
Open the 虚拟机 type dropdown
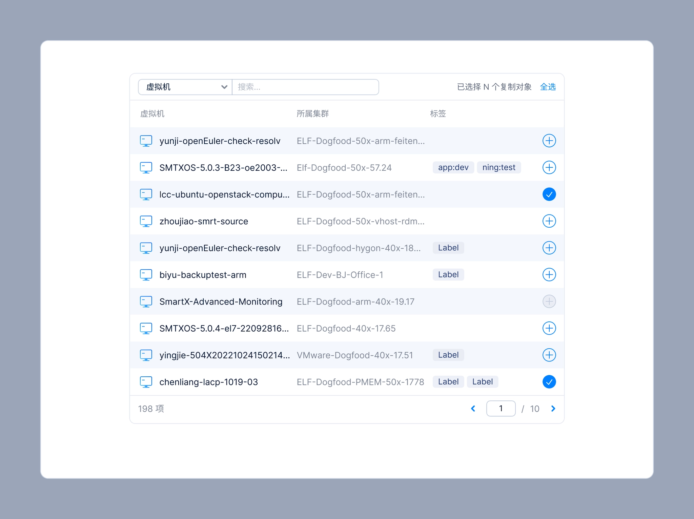[185, 87]
